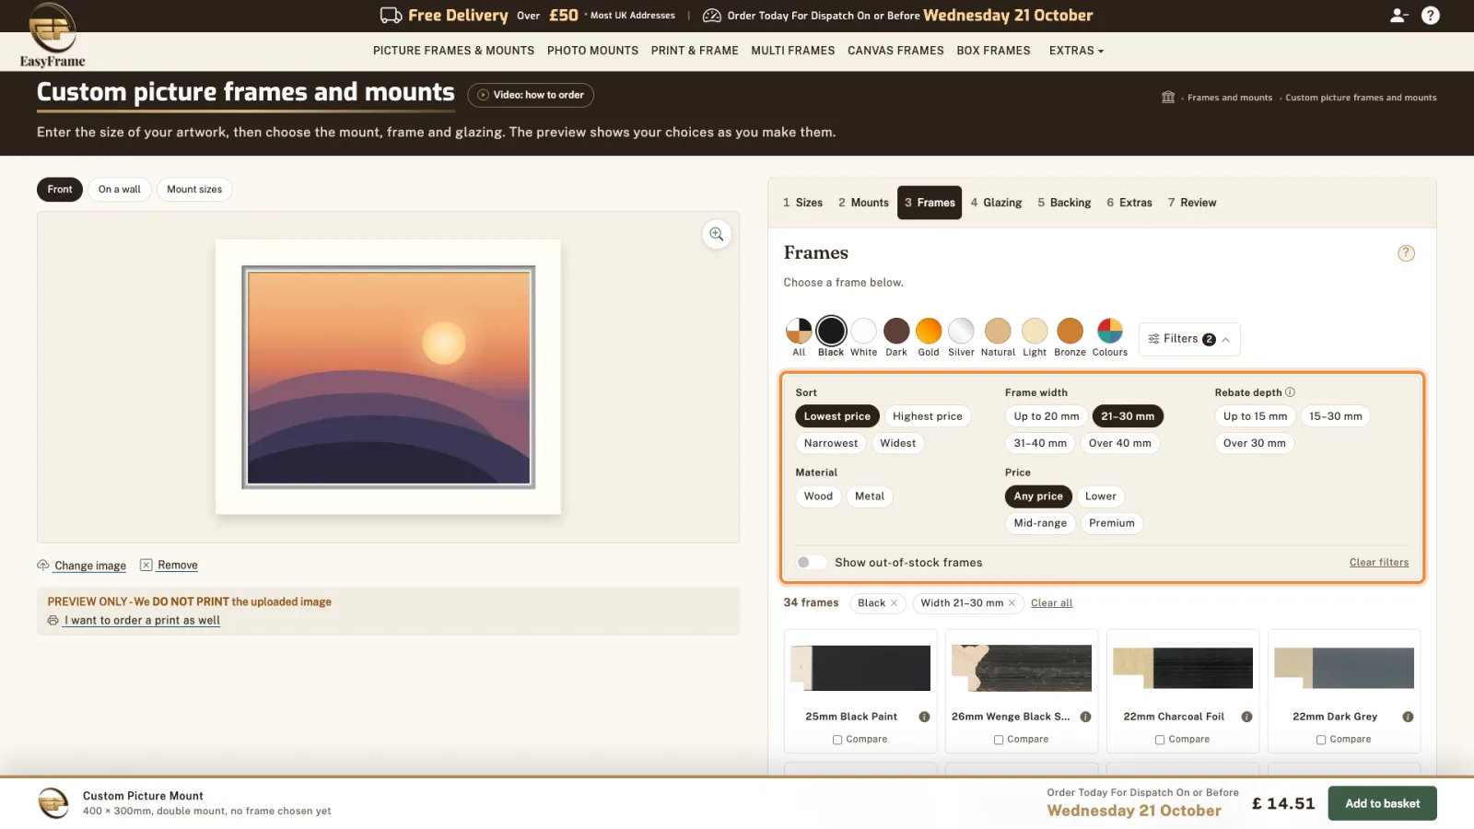This screenshot has height=829, width=1474.
Task: Open the Frames help question icon
Action: 1406,253
